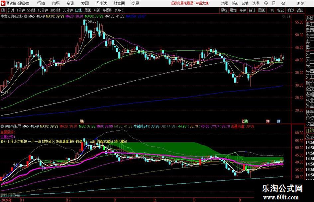Click the red 中岩大地 title link
This screenshot has height=202, width=314.
(x=202, y=3)
